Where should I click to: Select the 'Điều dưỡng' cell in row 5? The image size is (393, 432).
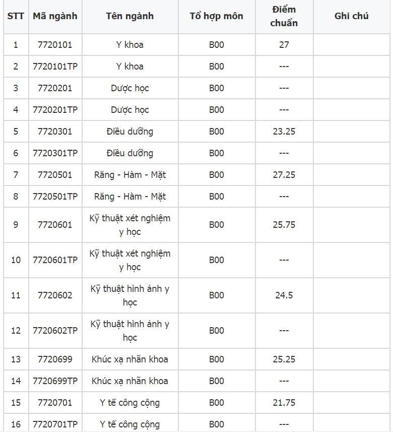[129, 132]
